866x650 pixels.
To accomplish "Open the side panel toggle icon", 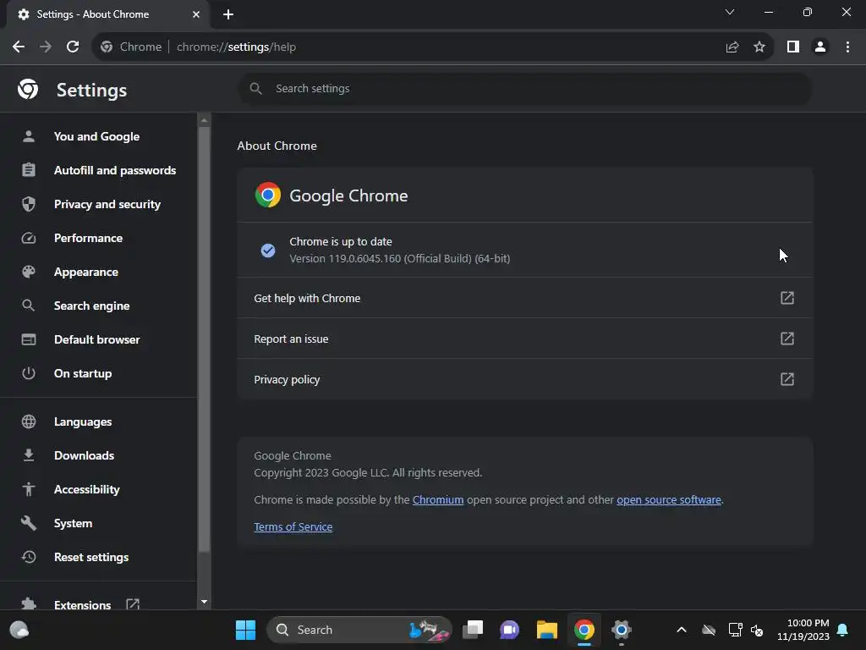I will tap(793, 47).
